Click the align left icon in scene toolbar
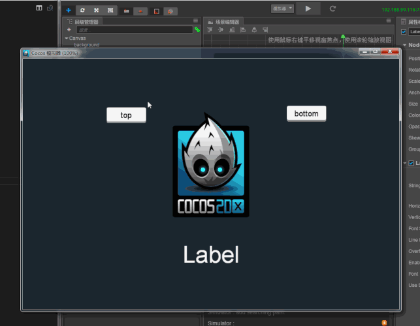 point(243,30)
